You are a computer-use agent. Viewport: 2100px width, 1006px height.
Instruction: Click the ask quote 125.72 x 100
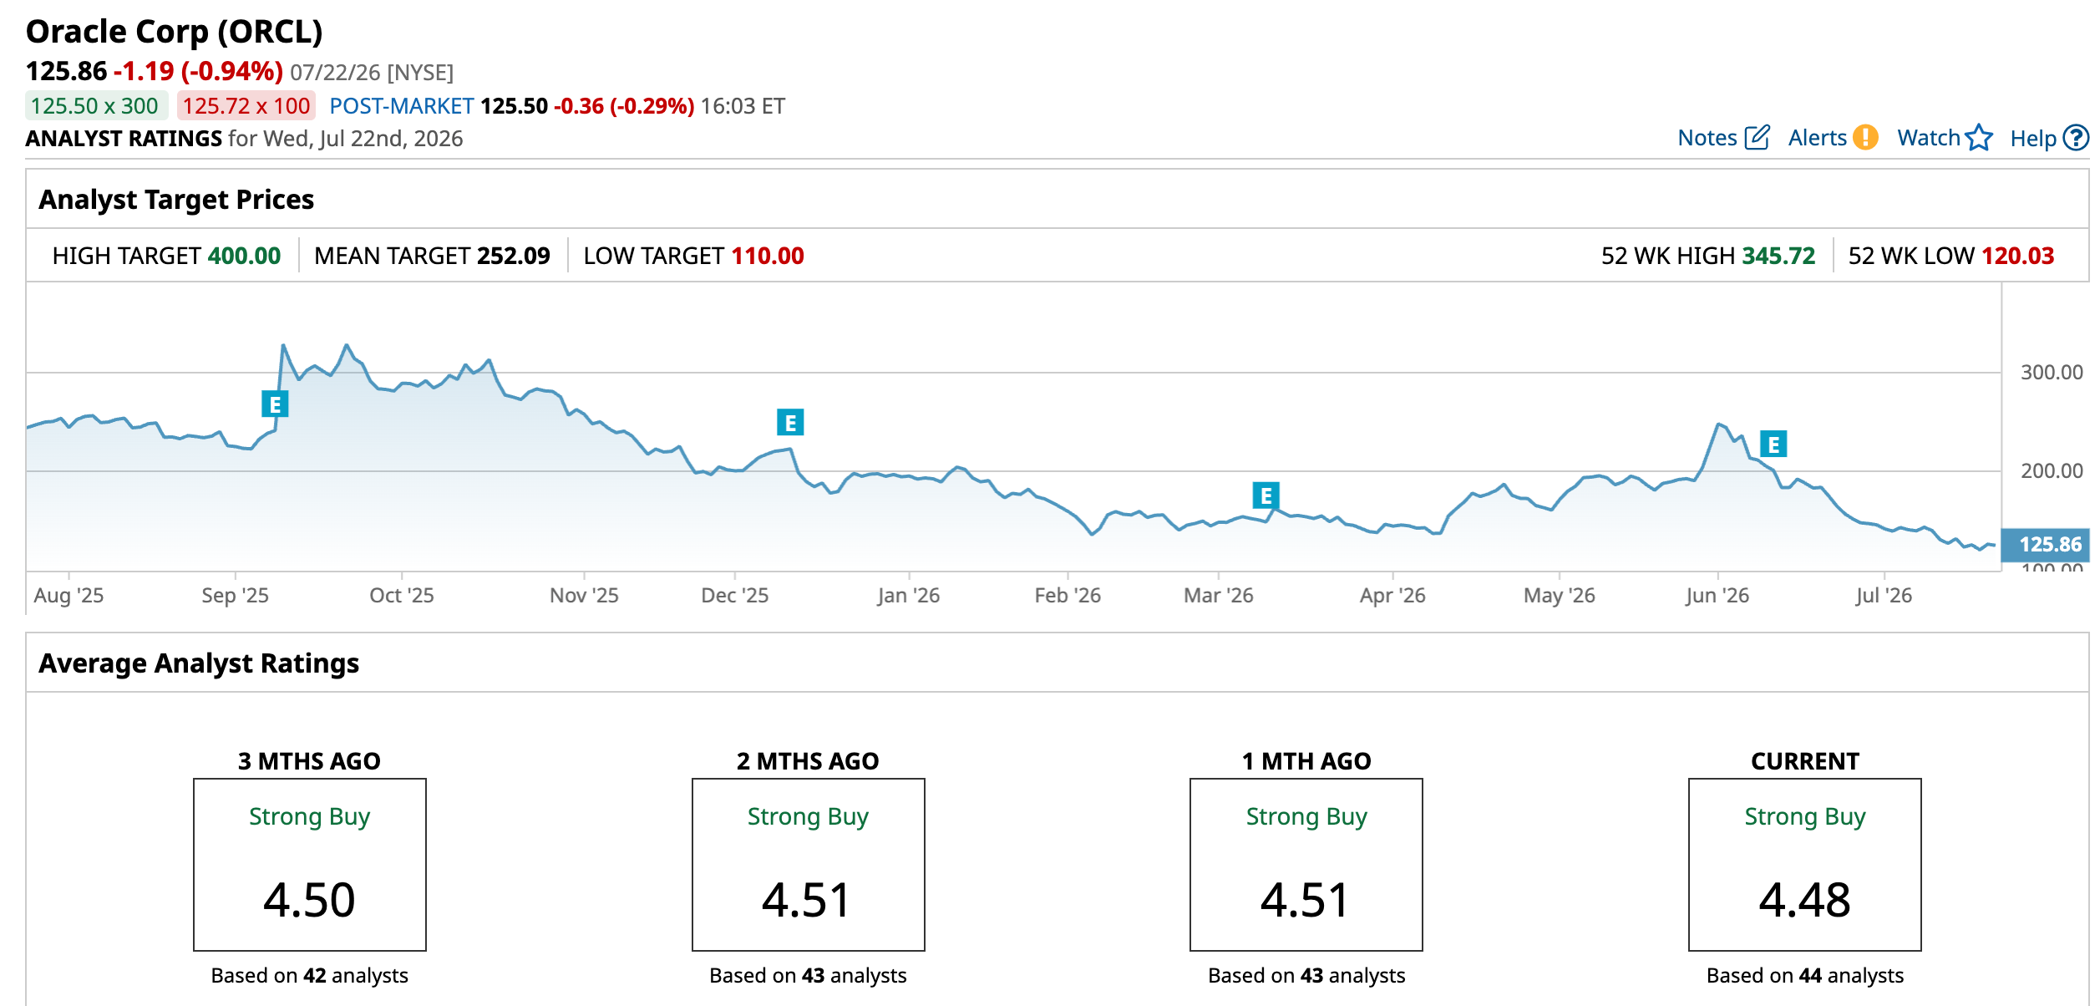pyautogui.click(x=246, y=106)
